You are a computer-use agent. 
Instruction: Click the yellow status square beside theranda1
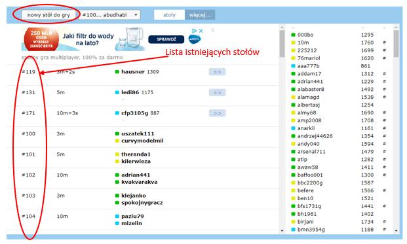click(x=117, y=154)
